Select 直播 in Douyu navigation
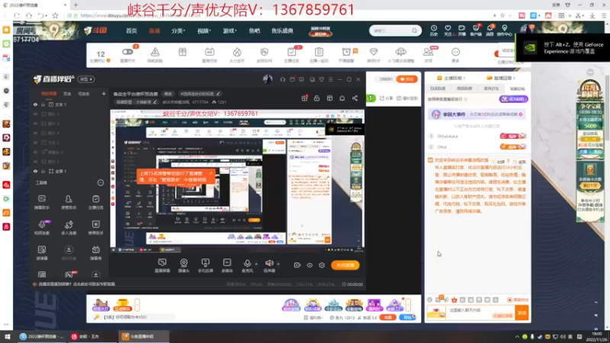This screenshot has height=343, width=610. (x=155, y=30)
